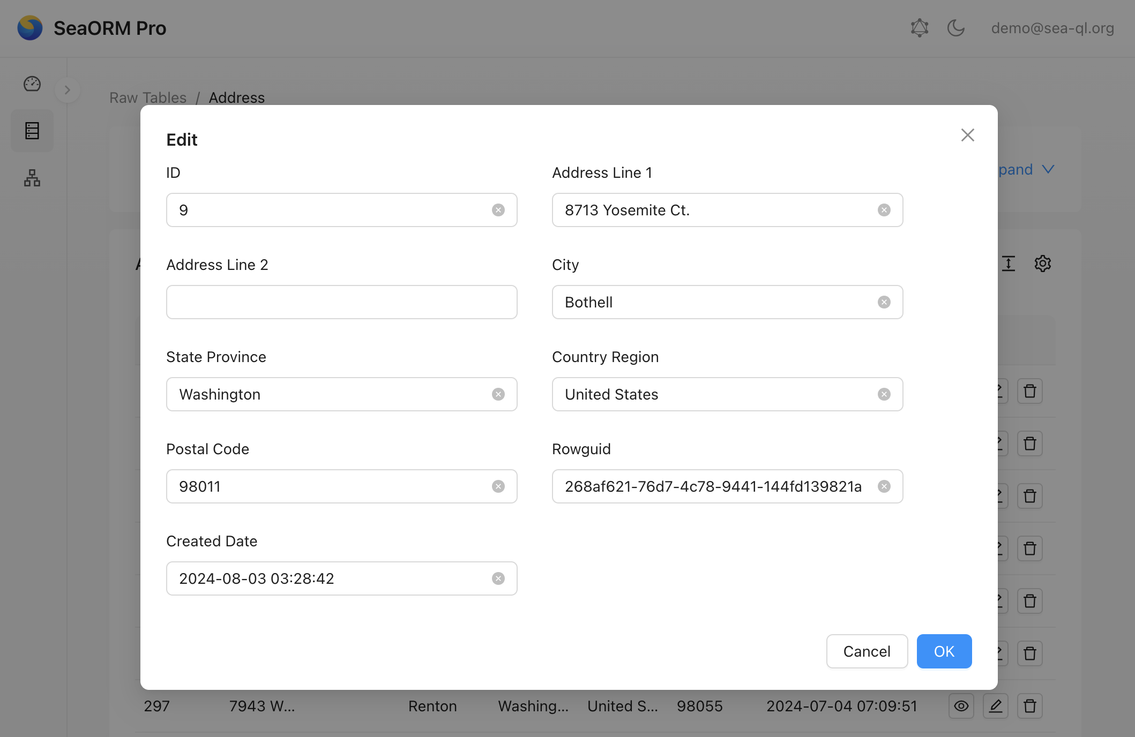View row 297 with eye icon
Screen dimensions: 1135x737
[x=961, y=706]
